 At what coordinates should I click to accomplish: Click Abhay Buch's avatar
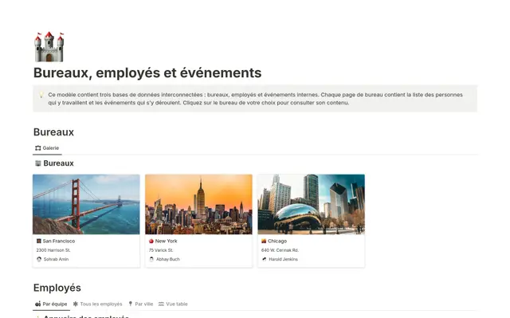coord(151,259)
